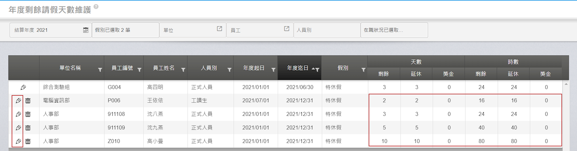577x151 pixels.
Task: Open the 人員別 filter field dropdown
Action: (326, 30)
